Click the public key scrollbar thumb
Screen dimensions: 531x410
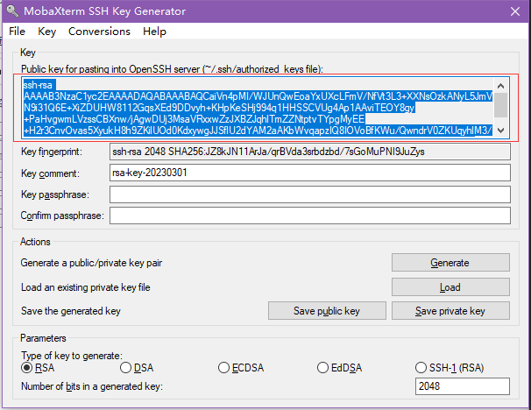(x=500, y=105)
